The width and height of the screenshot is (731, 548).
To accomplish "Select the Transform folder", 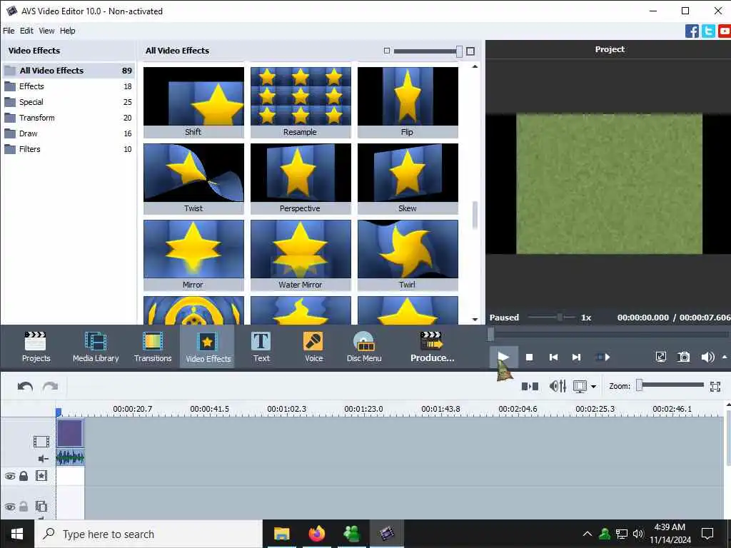I will [x=69, y=118].
